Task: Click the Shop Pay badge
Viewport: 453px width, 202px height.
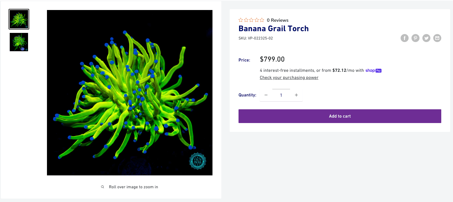Action: point(373,70)
